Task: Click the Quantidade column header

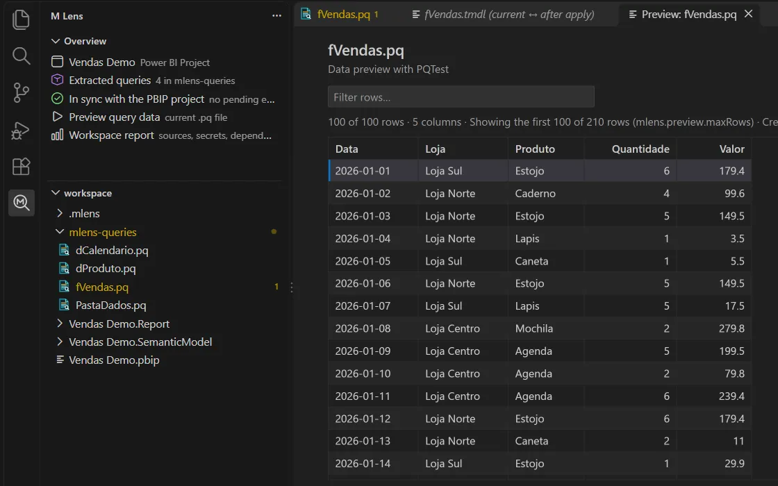Action: pyautogui.click(x=630, y=149)
